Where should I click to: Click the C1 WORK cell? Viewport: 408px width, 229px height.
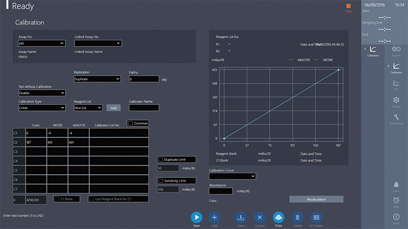[57, 133]
